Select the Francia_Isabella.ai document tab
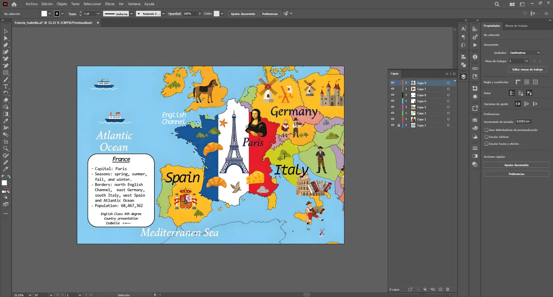Viewport: 553px width, 297px height. tap(54, 22)
